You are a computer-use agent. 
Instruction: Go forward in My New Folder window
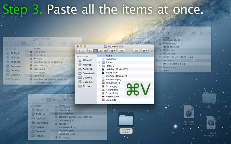[x=83, y=51]
